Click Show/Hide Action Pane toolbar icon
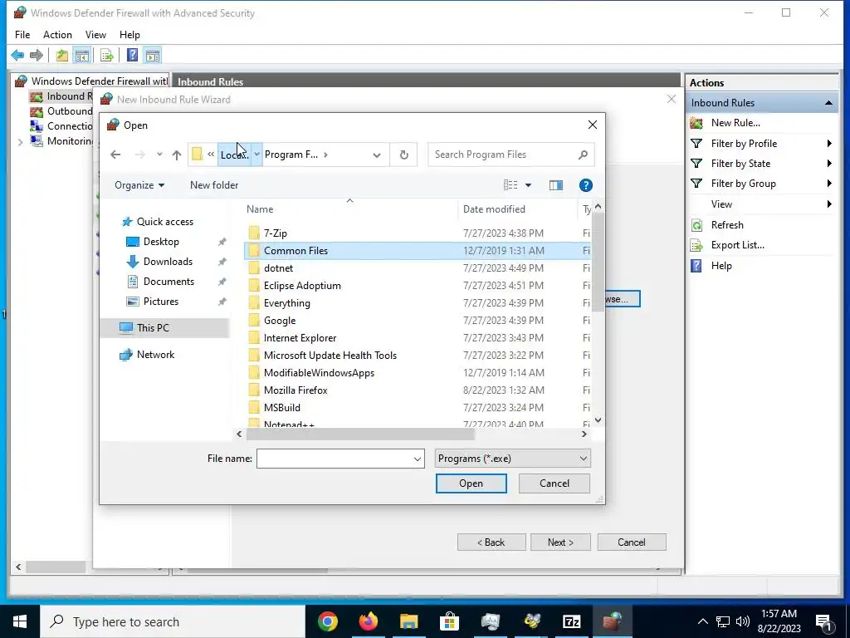This screenshot has height=638, width=850. 153,55
